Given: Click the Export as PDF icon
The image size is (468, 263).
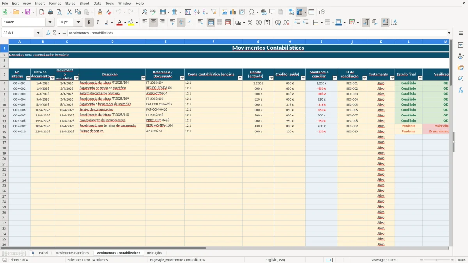Looking at the screenshot, I should point(42,12).
